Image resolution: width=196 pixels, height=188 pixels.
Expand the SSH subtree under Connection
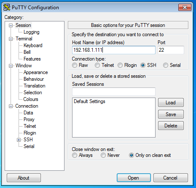pos(19,140)
